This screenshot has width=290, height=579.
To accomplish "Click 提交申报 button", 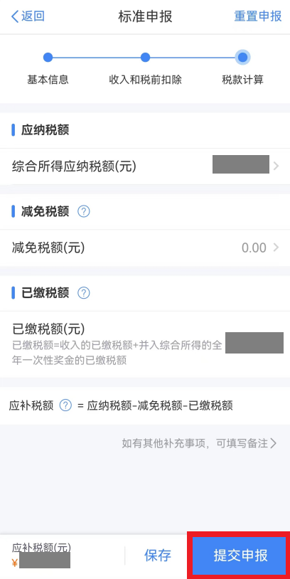I will (x=239, y=555).
